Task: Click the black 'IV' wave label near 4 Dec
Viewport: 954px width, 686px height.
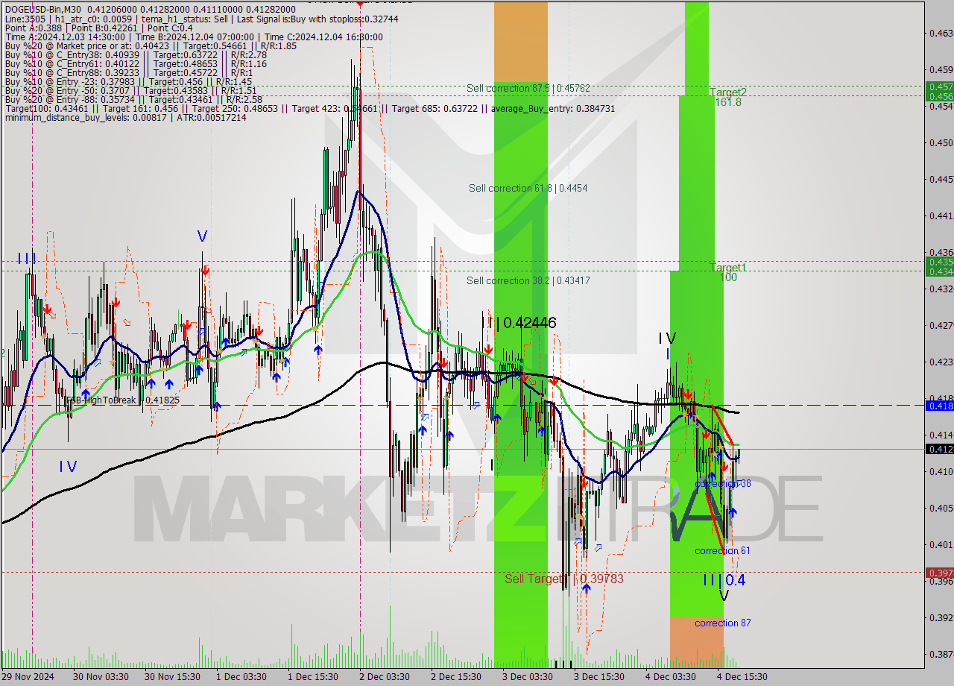Action: pos(667,339)
